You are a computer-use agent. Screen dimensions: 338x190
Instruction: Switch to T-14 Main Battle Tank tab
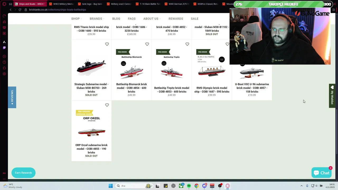[148, 4]
